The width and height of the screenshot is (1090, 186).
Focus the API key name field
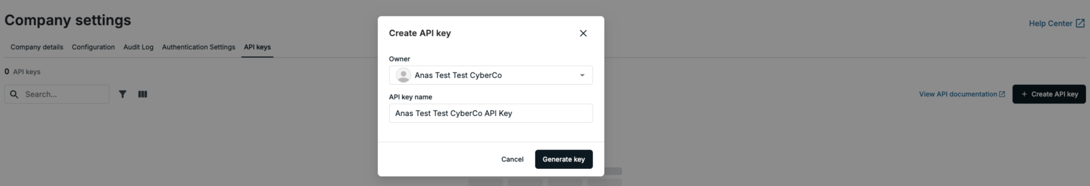click(x=491, y=113)
